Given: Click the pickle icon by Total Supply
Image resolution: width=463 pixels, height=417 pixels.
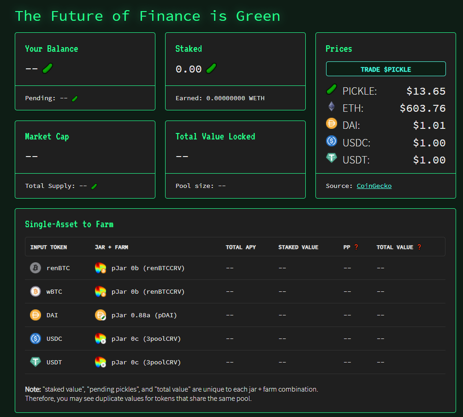Looking at the screenshot, I should point(94,186).
